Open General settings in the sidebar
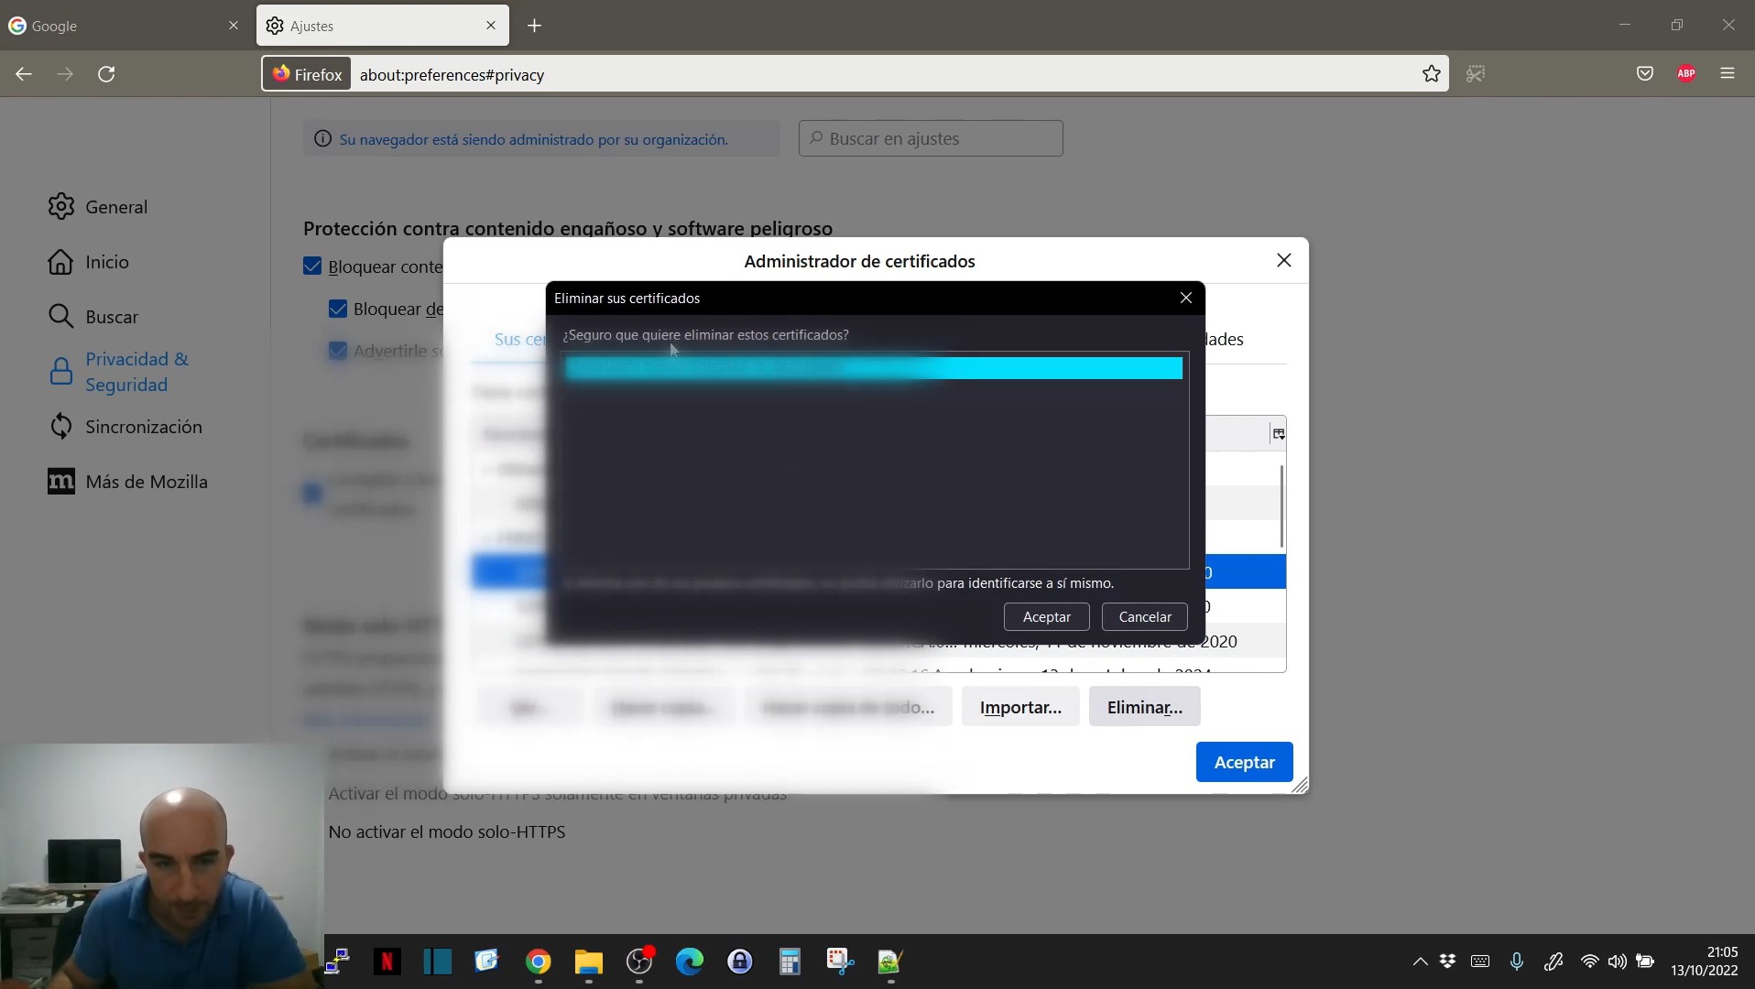1755x989 pixels. tap(115, 207)
